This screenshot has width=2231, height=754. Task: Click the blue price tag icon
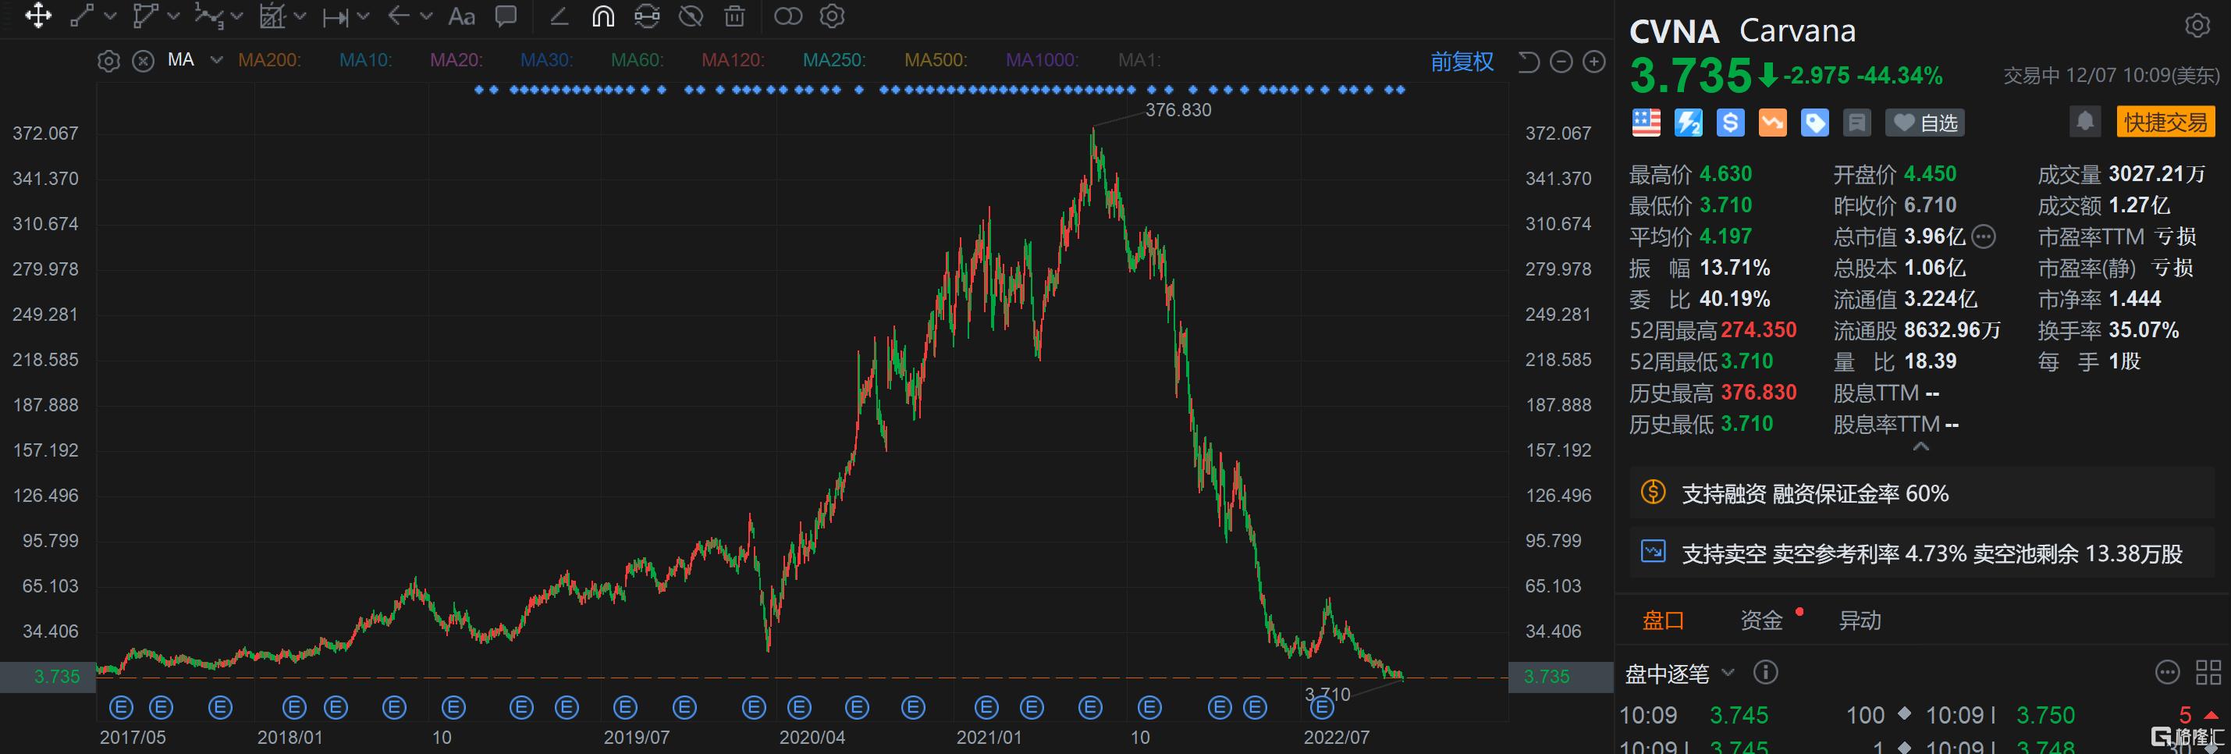[1814, 123]
